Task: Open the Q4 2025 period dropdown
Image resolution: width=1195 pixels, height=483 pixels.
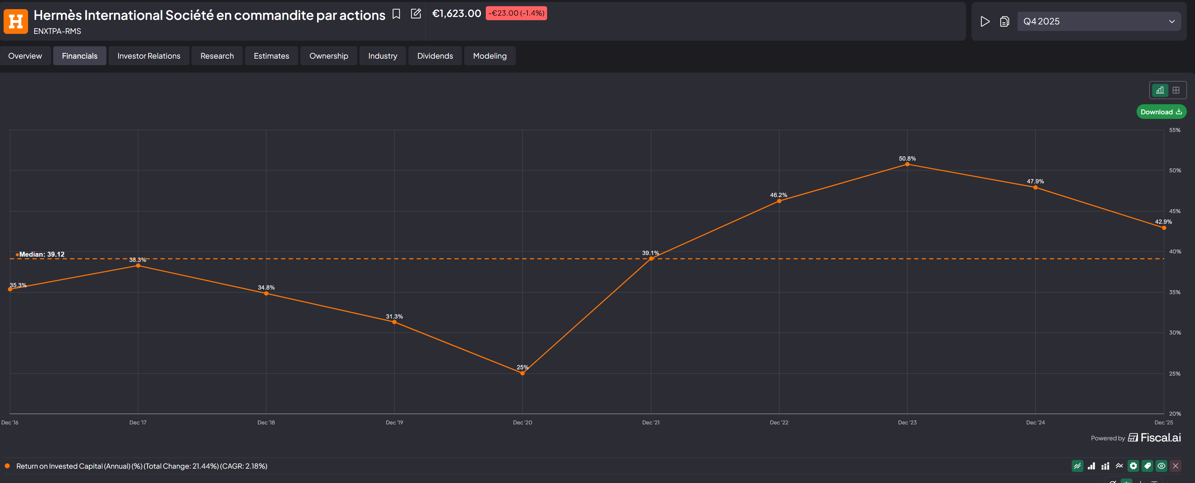Action: point(1098,22)
